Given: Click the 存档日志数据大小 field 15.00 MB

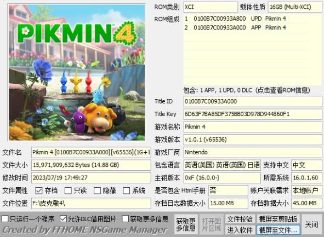Looking at the screenshot, I should click(228, 204).
